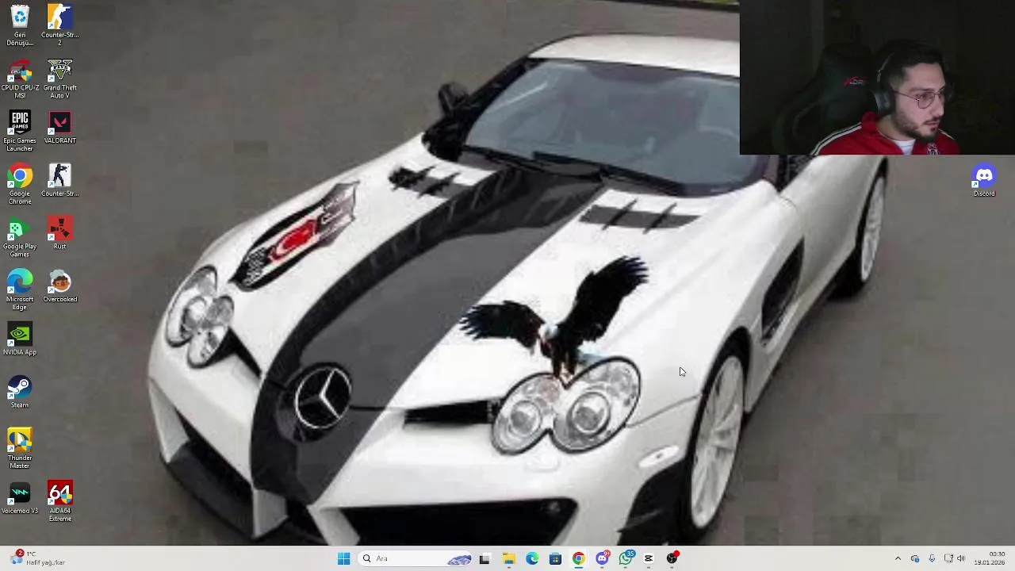Viewport: 1015px width, 571px height.
Task: Open the Windows Start menu
Action: point(343,558)
